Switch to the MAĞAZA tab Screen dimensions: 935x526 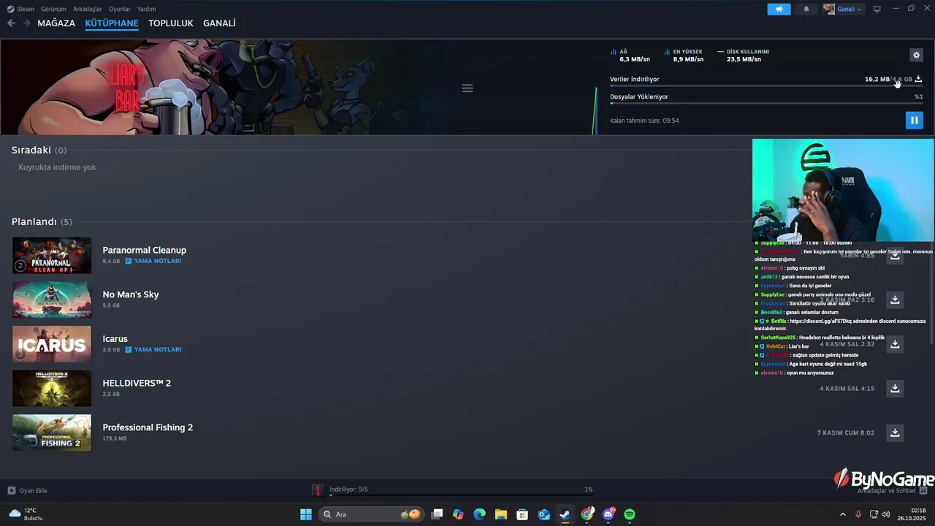tap(56, 23)
